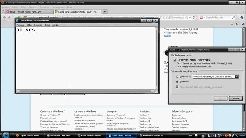The height and width of the screenshot is (138, 246).
Task: Go to Firefox home page
Action: tap(242, 18)
